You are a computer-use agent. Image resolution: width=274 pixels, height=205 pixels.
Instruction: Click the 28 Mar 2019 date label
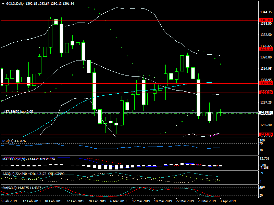207,201
